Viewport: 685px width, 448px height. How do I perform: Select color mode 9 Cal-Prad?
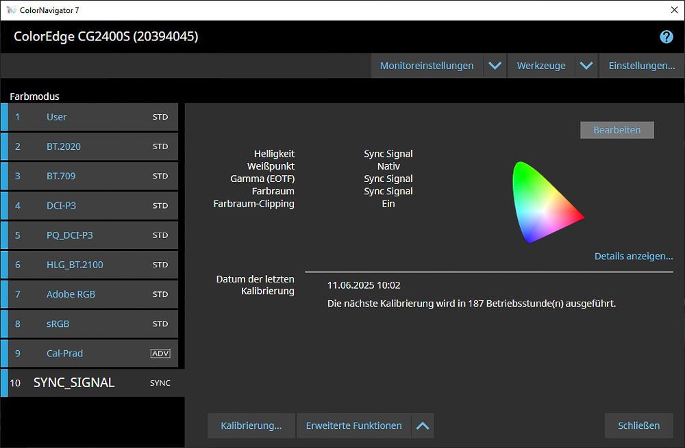[x=90, y=354]
